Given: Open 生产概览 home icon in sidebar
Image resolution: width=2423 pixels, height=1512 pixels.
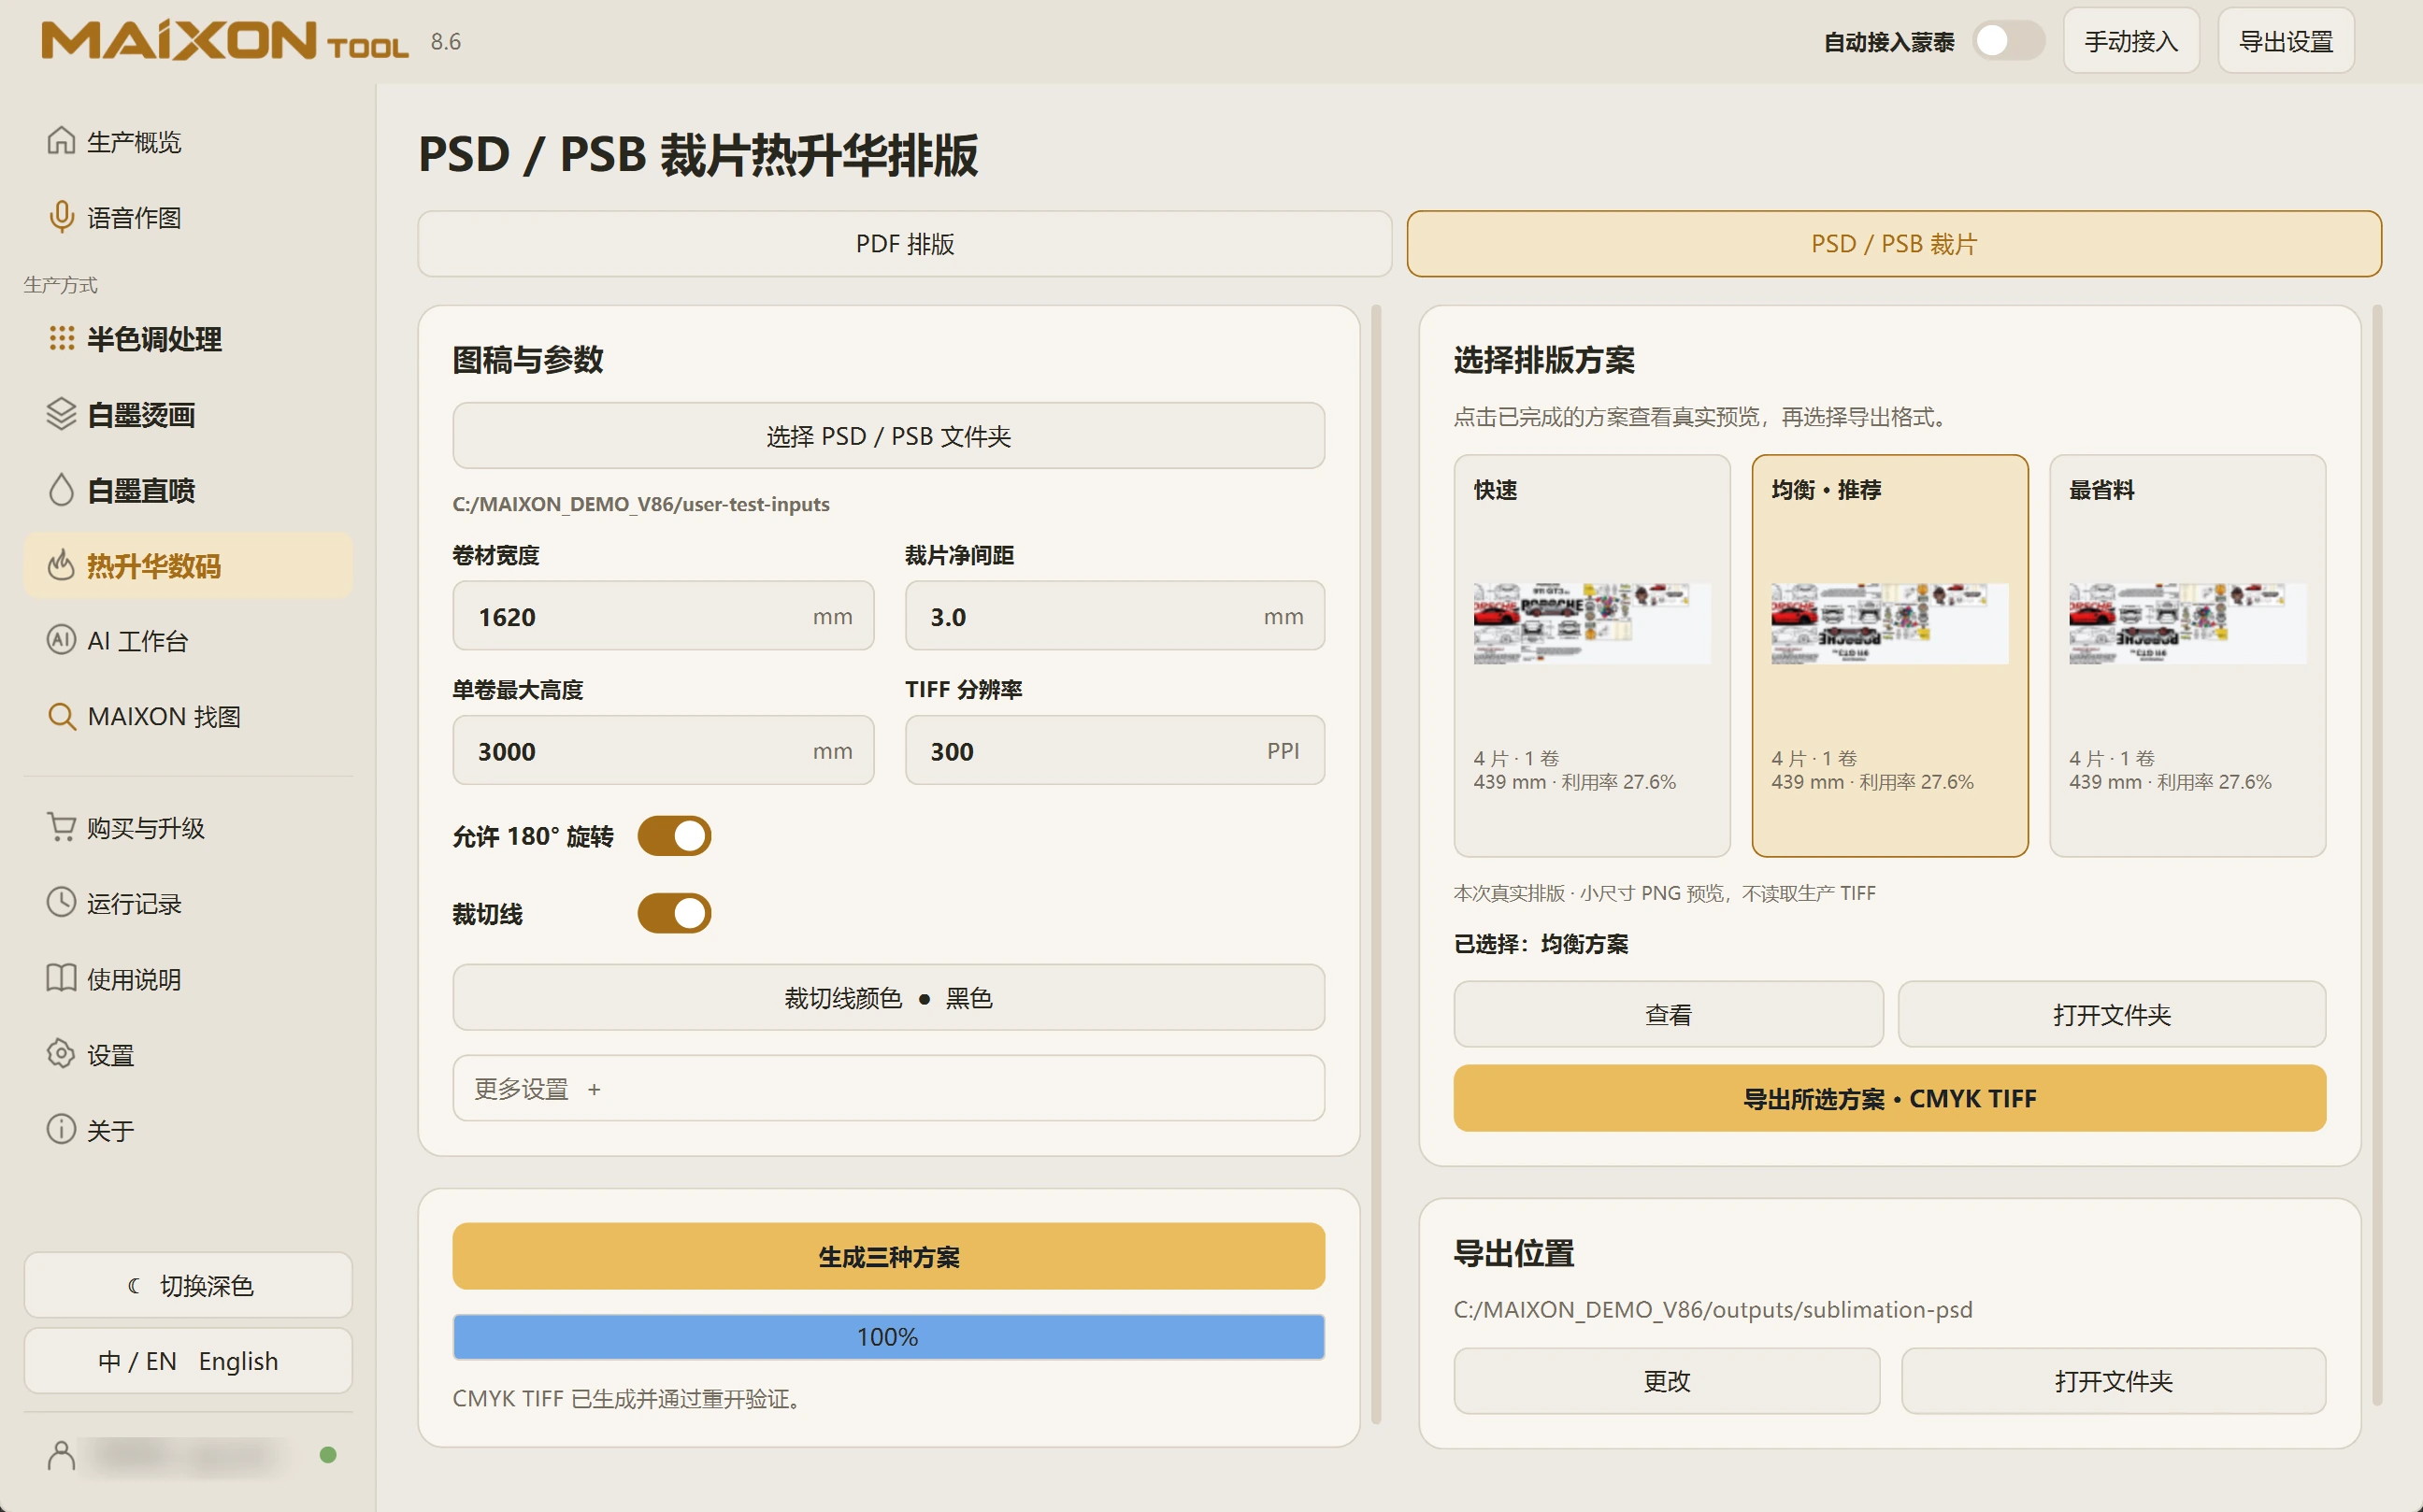Looking at the screenshot, I should point(61,141).
